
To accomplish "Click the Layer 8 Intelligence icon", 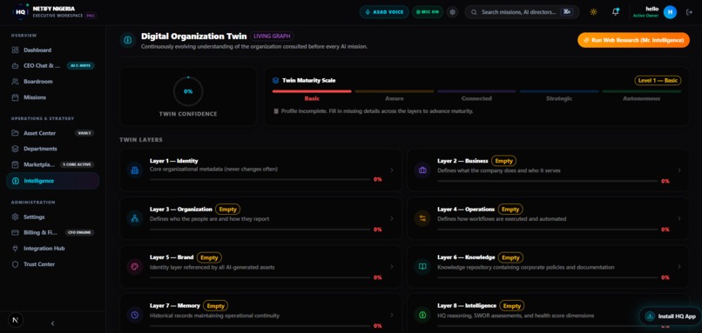I will (422, 315).
